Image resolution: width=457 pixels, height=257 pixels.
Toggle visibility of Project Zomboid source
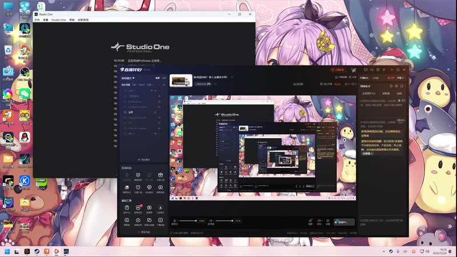[x=159, y=118]
